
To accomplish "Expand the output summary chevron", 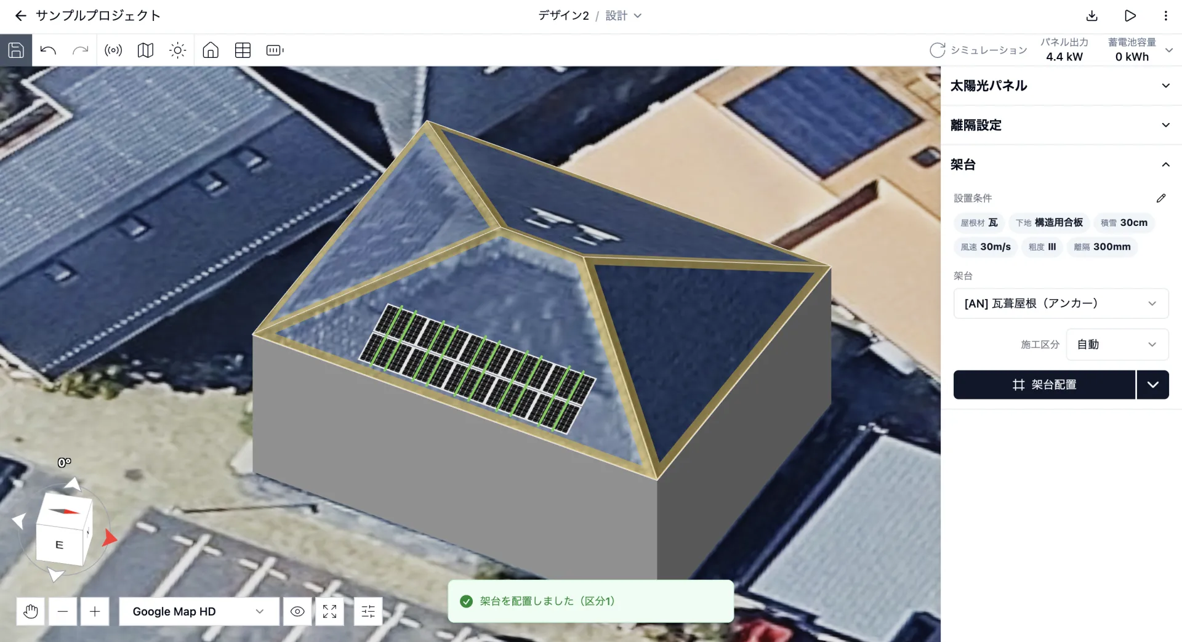I will [1169, 50].
